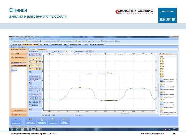Click the horizontal scrollbar thumb below the chart
The width and height of the screenshot is (186, 140).
tap(125, 113)
